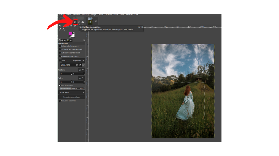Increase the Position X stepper
279x156 pixels.
pyautogui.click(x=71, y=73)
